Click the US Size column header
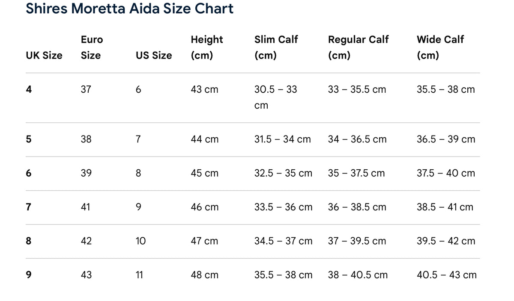Image resolution: width=514 pixels, height=301 pixels. [x=154, y=56]
